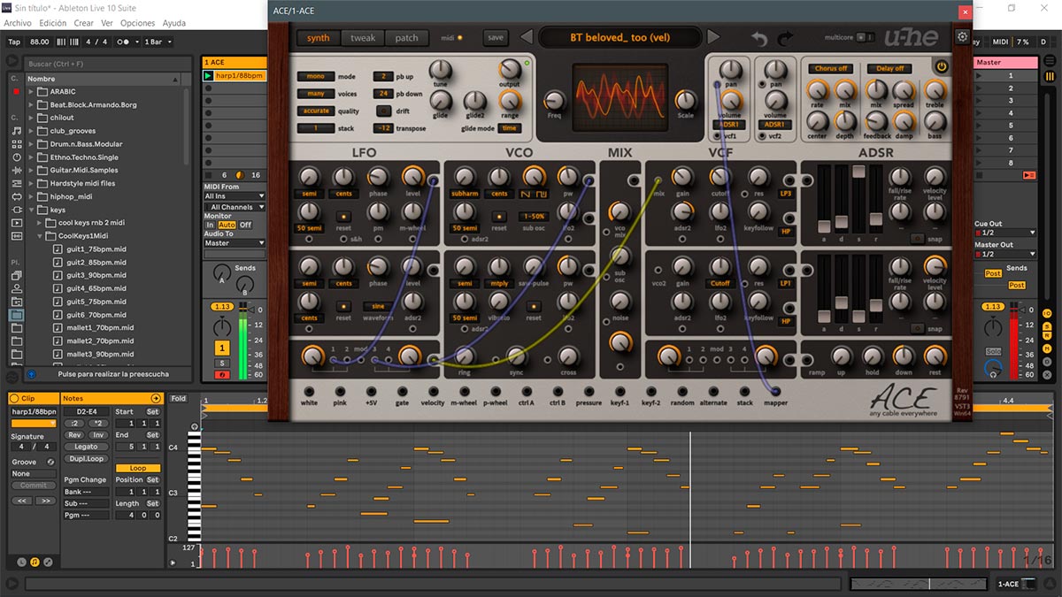Open the Audio To Master dropdown
Viewport: 1062px width, 597px height.
tap(234, 243)
